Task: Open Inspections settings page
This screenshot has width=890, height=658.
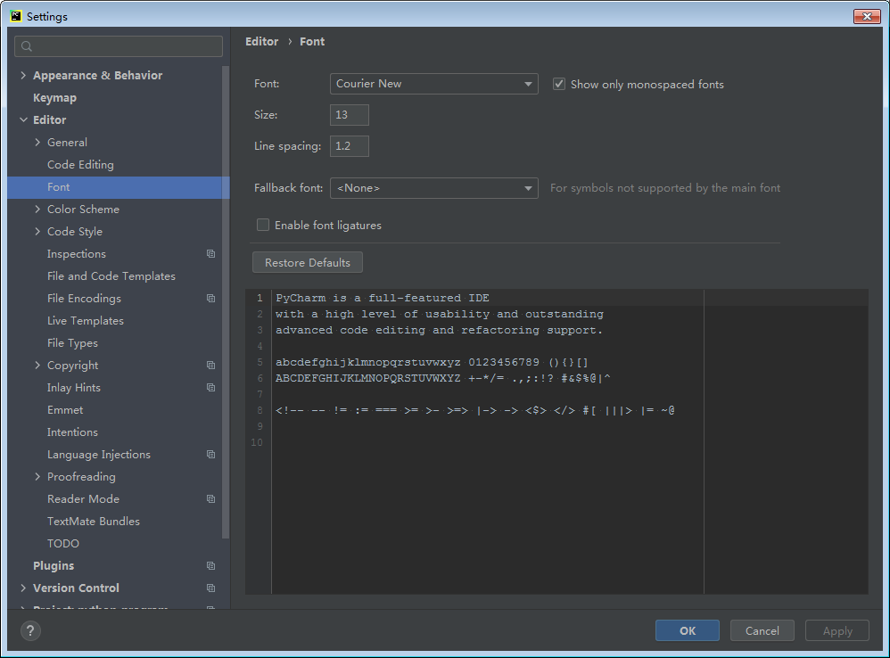Action: click(77, 253)
